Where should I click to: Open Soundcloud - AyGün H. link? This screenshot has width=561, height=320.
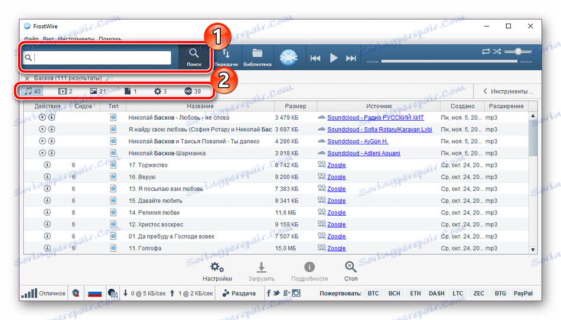tap(358, 141)
